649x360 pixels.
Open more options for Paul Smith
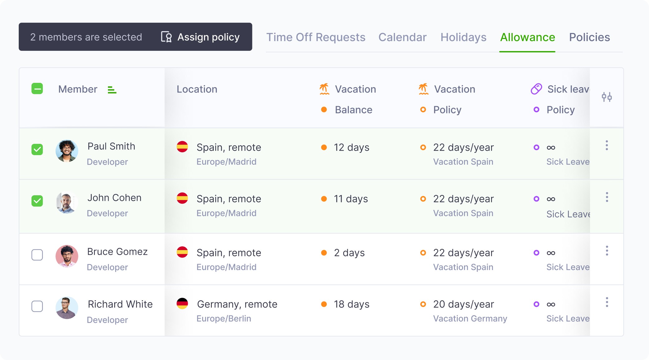tap(607, 145)
